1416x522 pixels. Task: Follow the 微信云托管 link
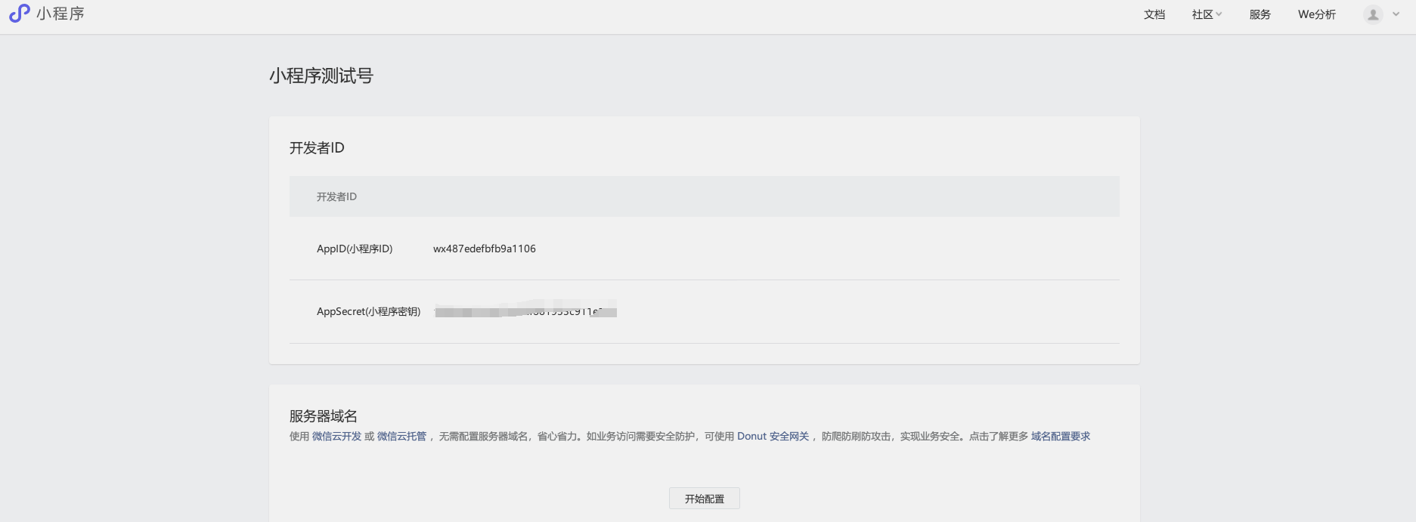(402, 436)
